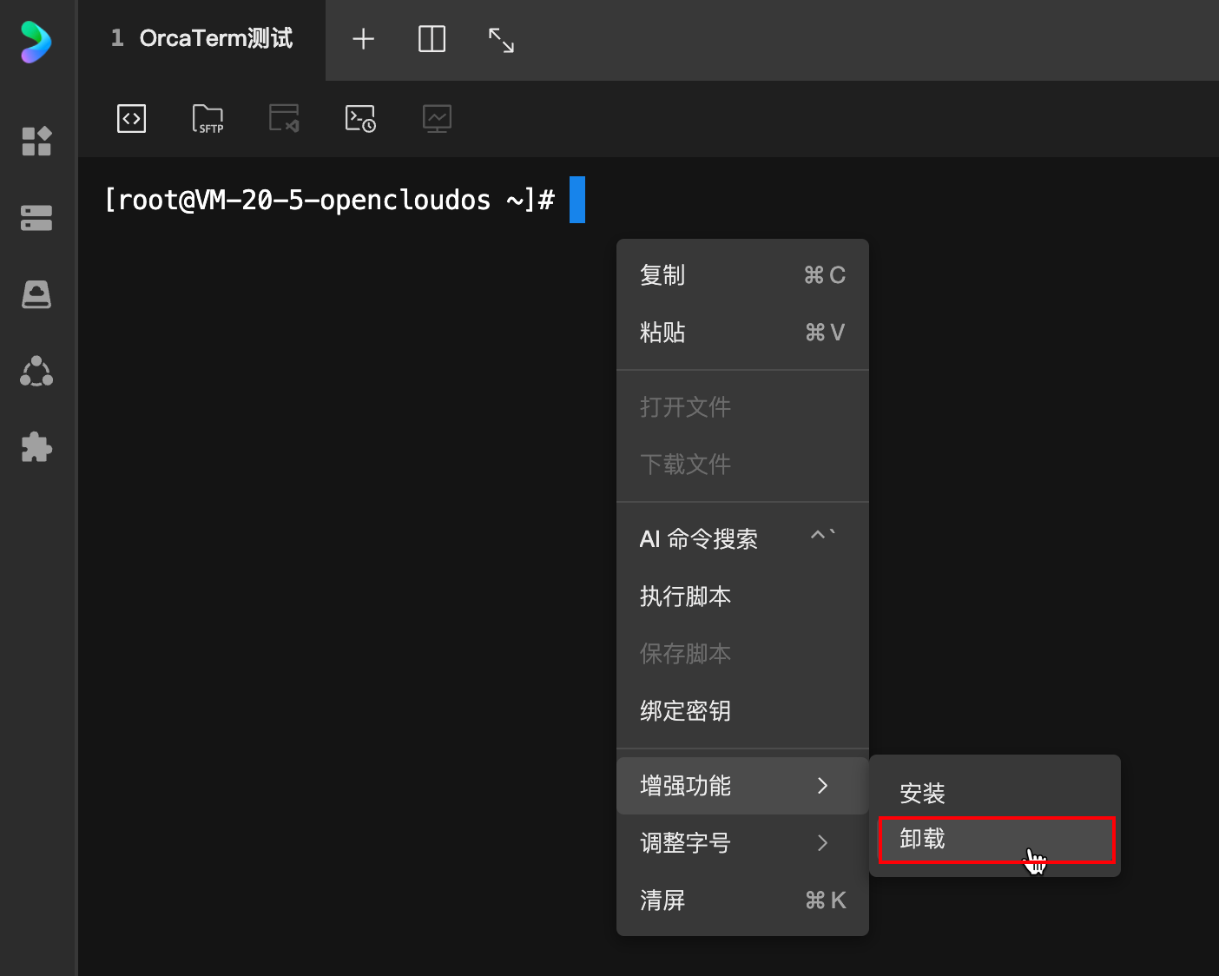Image resolution: width=1219 pixels, height=976 pixels.
Task: Click the OrcaTerm logo icon
Action: 36,42
